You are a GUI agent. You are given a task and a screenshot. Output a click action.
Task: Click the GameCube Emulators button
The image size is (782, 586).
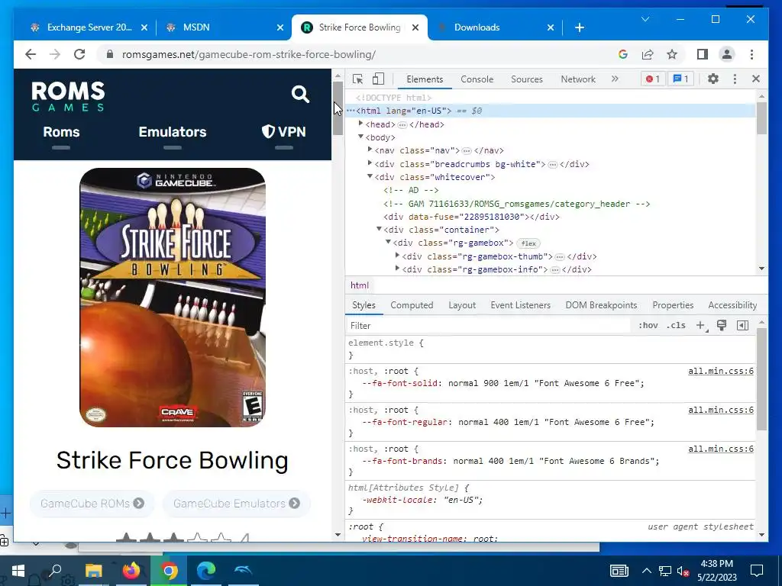(x=237, y=504)
